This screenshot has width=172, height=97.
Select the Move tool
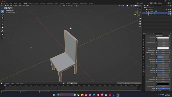click(x=2, y=18)
